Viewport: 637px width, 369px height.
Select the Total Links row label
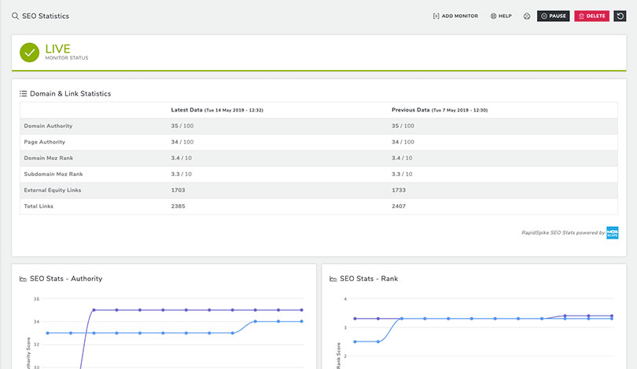(39, 206)
